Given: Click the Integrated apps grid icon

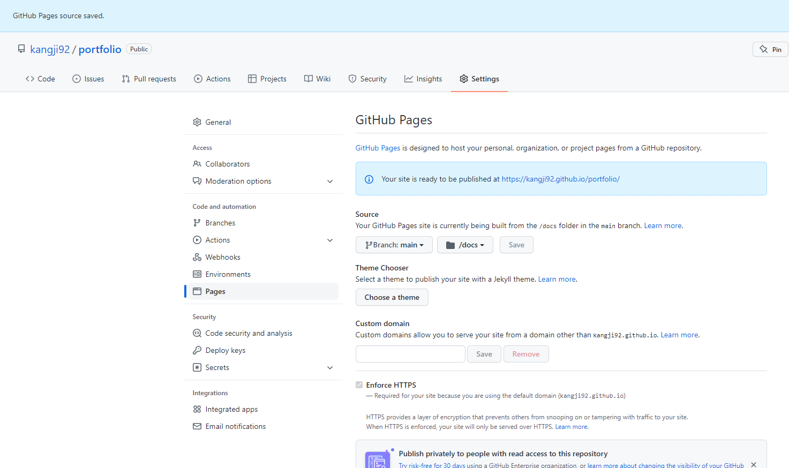Looking at the screenshot, I should point(197,409).
